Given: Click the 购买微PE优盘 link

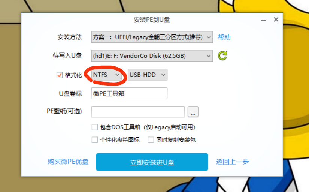Looking at the screenshot, I should coord(68,162).
